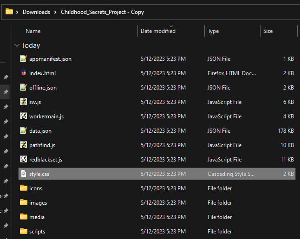Select the data.json file icon
Screen dimensions: 300x239
pos(24,131)
